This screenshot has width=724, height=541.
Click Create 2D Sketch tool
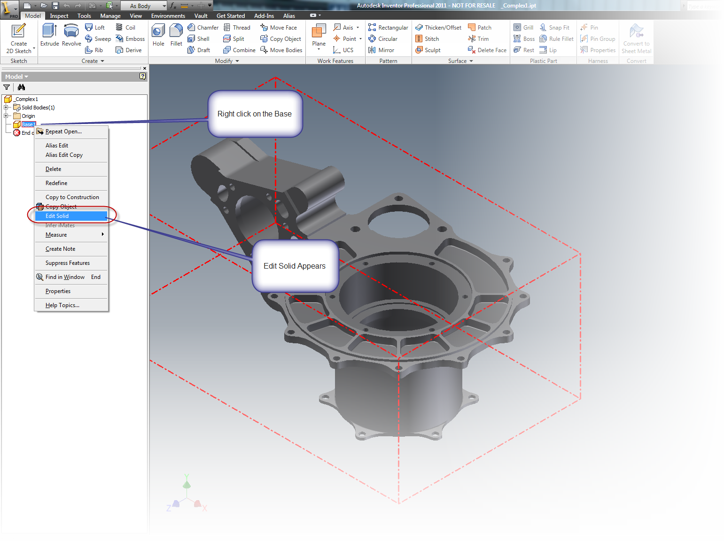tap(19, 39)
